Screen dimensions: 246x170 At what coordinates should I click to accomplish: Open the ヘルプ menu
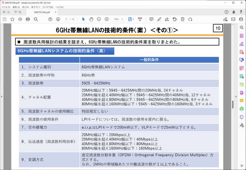coord(59,7)
